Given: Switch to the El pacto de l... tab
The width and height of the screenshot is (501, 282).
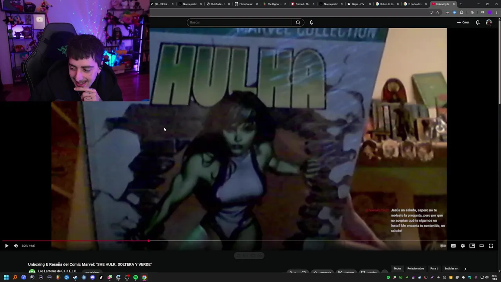Looking at the screenshot, I should point(415,4).
